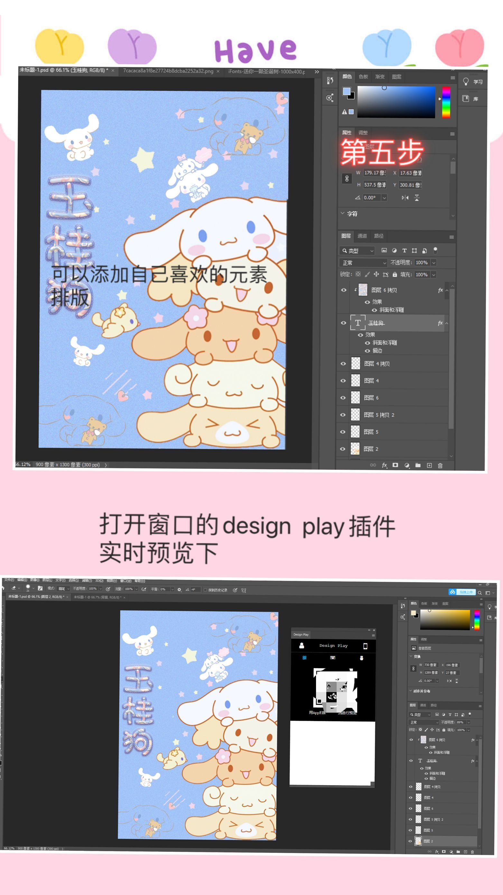Click color gradient field in lower color panel
Screen dimensions: 503x895
click(x=445, y=620)
